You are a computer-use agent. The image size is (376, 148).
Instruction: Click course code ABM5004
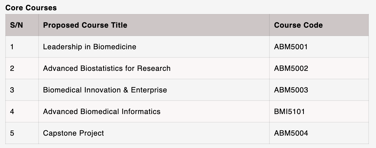pos(291,133)
